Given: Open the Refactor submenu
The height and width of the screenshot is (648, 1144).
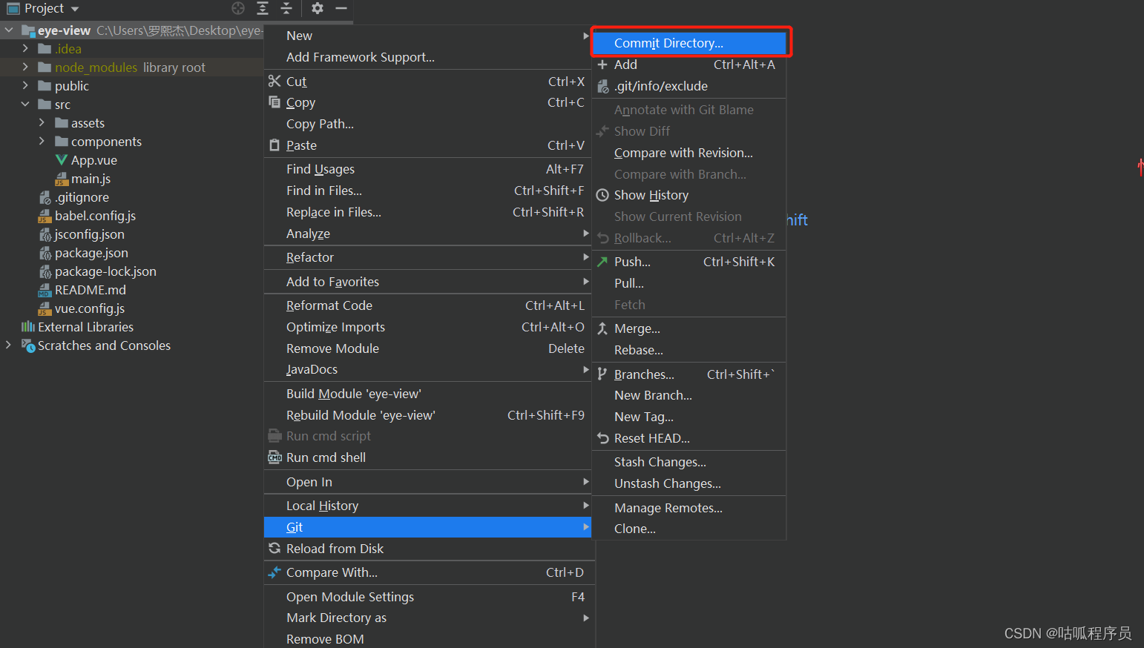Looking at the screenshot, I should point(427,257).
